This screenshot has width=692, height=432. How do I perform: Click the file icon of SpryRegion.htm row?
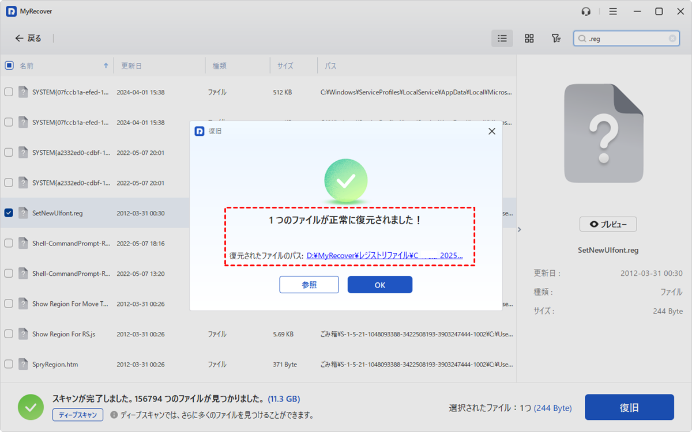[23, 364]
